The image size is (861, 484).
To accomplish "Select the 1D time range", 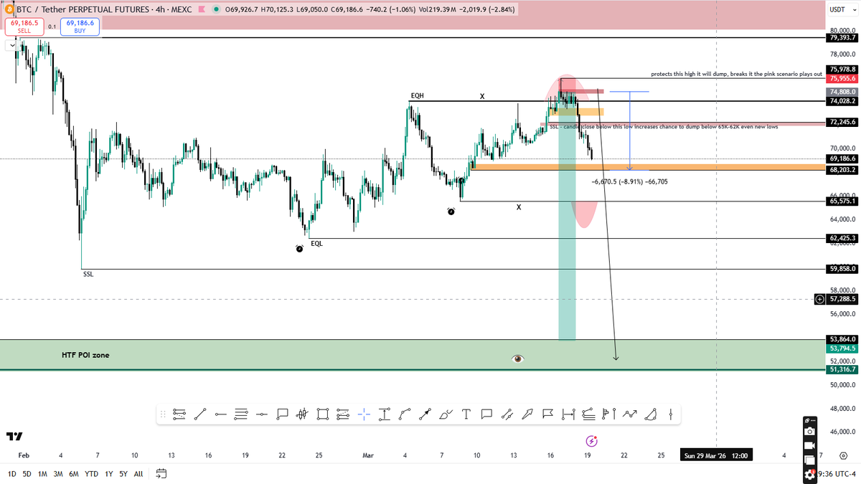I will tap(12, 474).
